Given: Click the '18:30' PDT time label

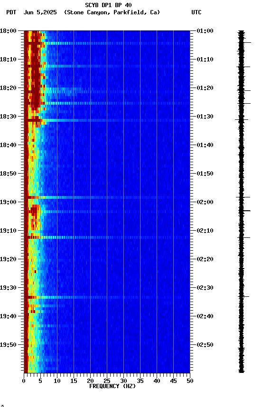Looking at the screenshot, I should pos(8,117).
